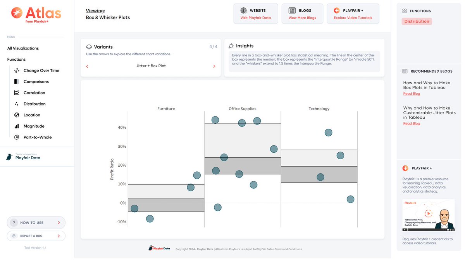Click View More Blogs link
The image size is (465, 261).
(302, 18)
